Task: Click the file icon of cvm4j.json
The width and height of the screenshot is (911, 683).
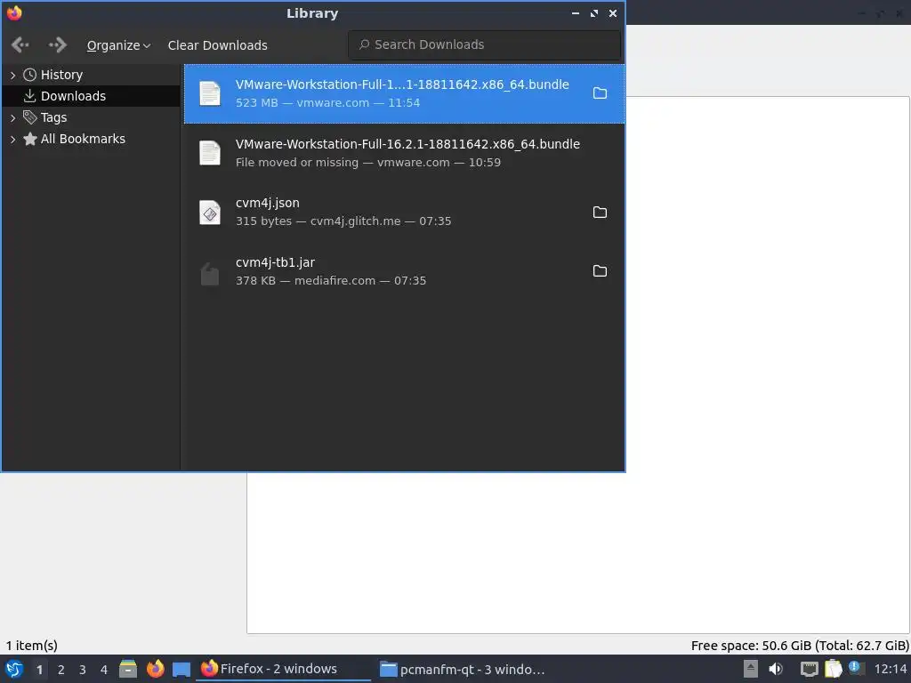Action: point(210,213)
